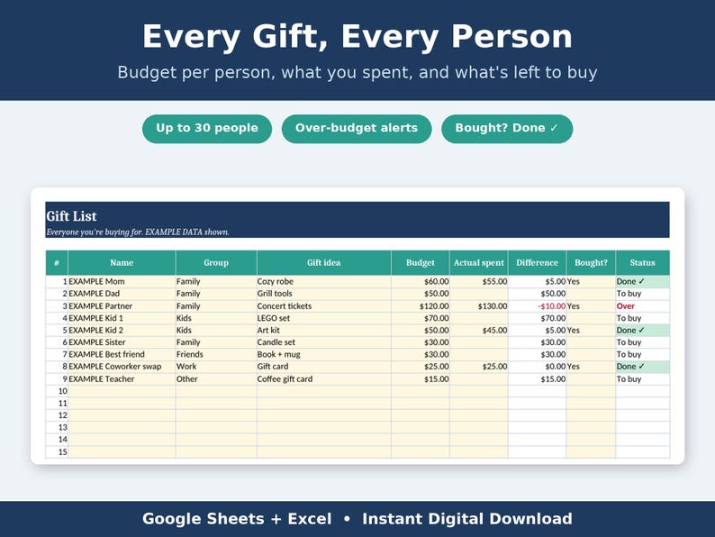The width and height of the screenshot is (715, 537).
Task: Click the 'EXAMPLE Sister' name cell
Action: click(x=122, y=342)
